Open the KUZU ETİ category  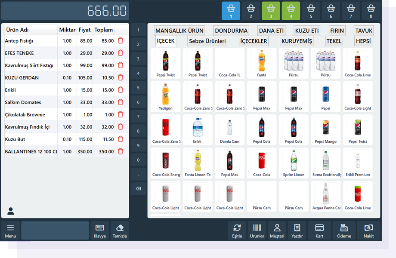tap(307, 31)
